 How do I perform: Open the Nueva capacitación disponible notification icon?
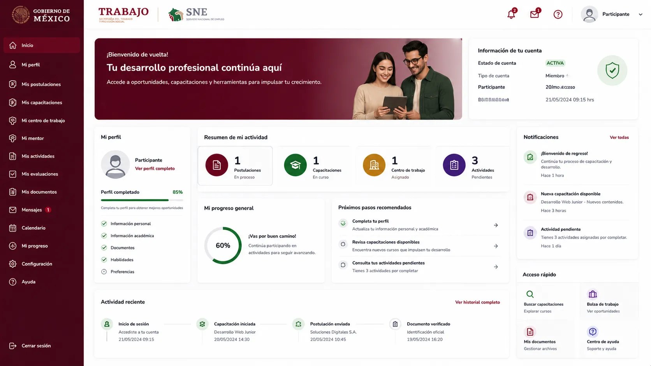(530, 198)
